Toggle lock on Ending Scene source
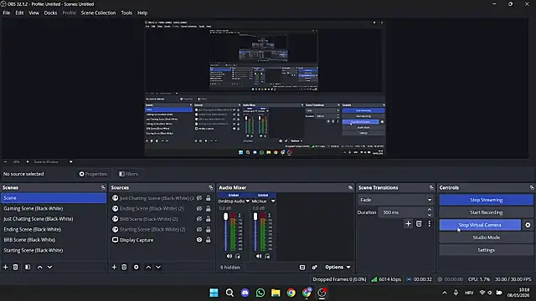The height and width of the screenshot is (301, 536). click(209, 208)
